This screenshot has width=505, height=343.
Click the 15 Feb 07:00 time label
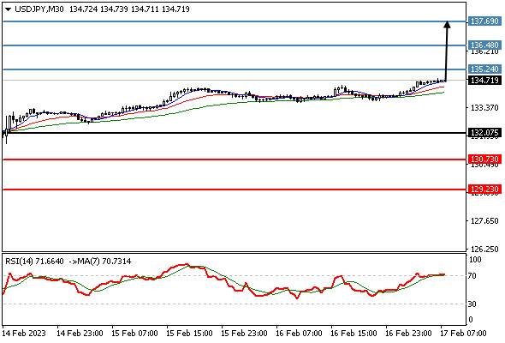(134, 333)
